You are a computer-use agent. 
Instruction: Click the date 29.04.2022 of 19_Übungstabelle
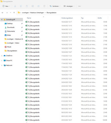(67, 90)
